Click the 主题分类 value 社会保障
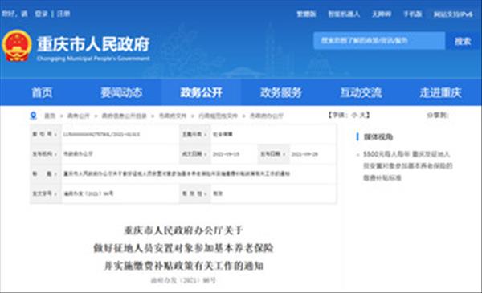 pyautogui.click(x=223, y=135)
